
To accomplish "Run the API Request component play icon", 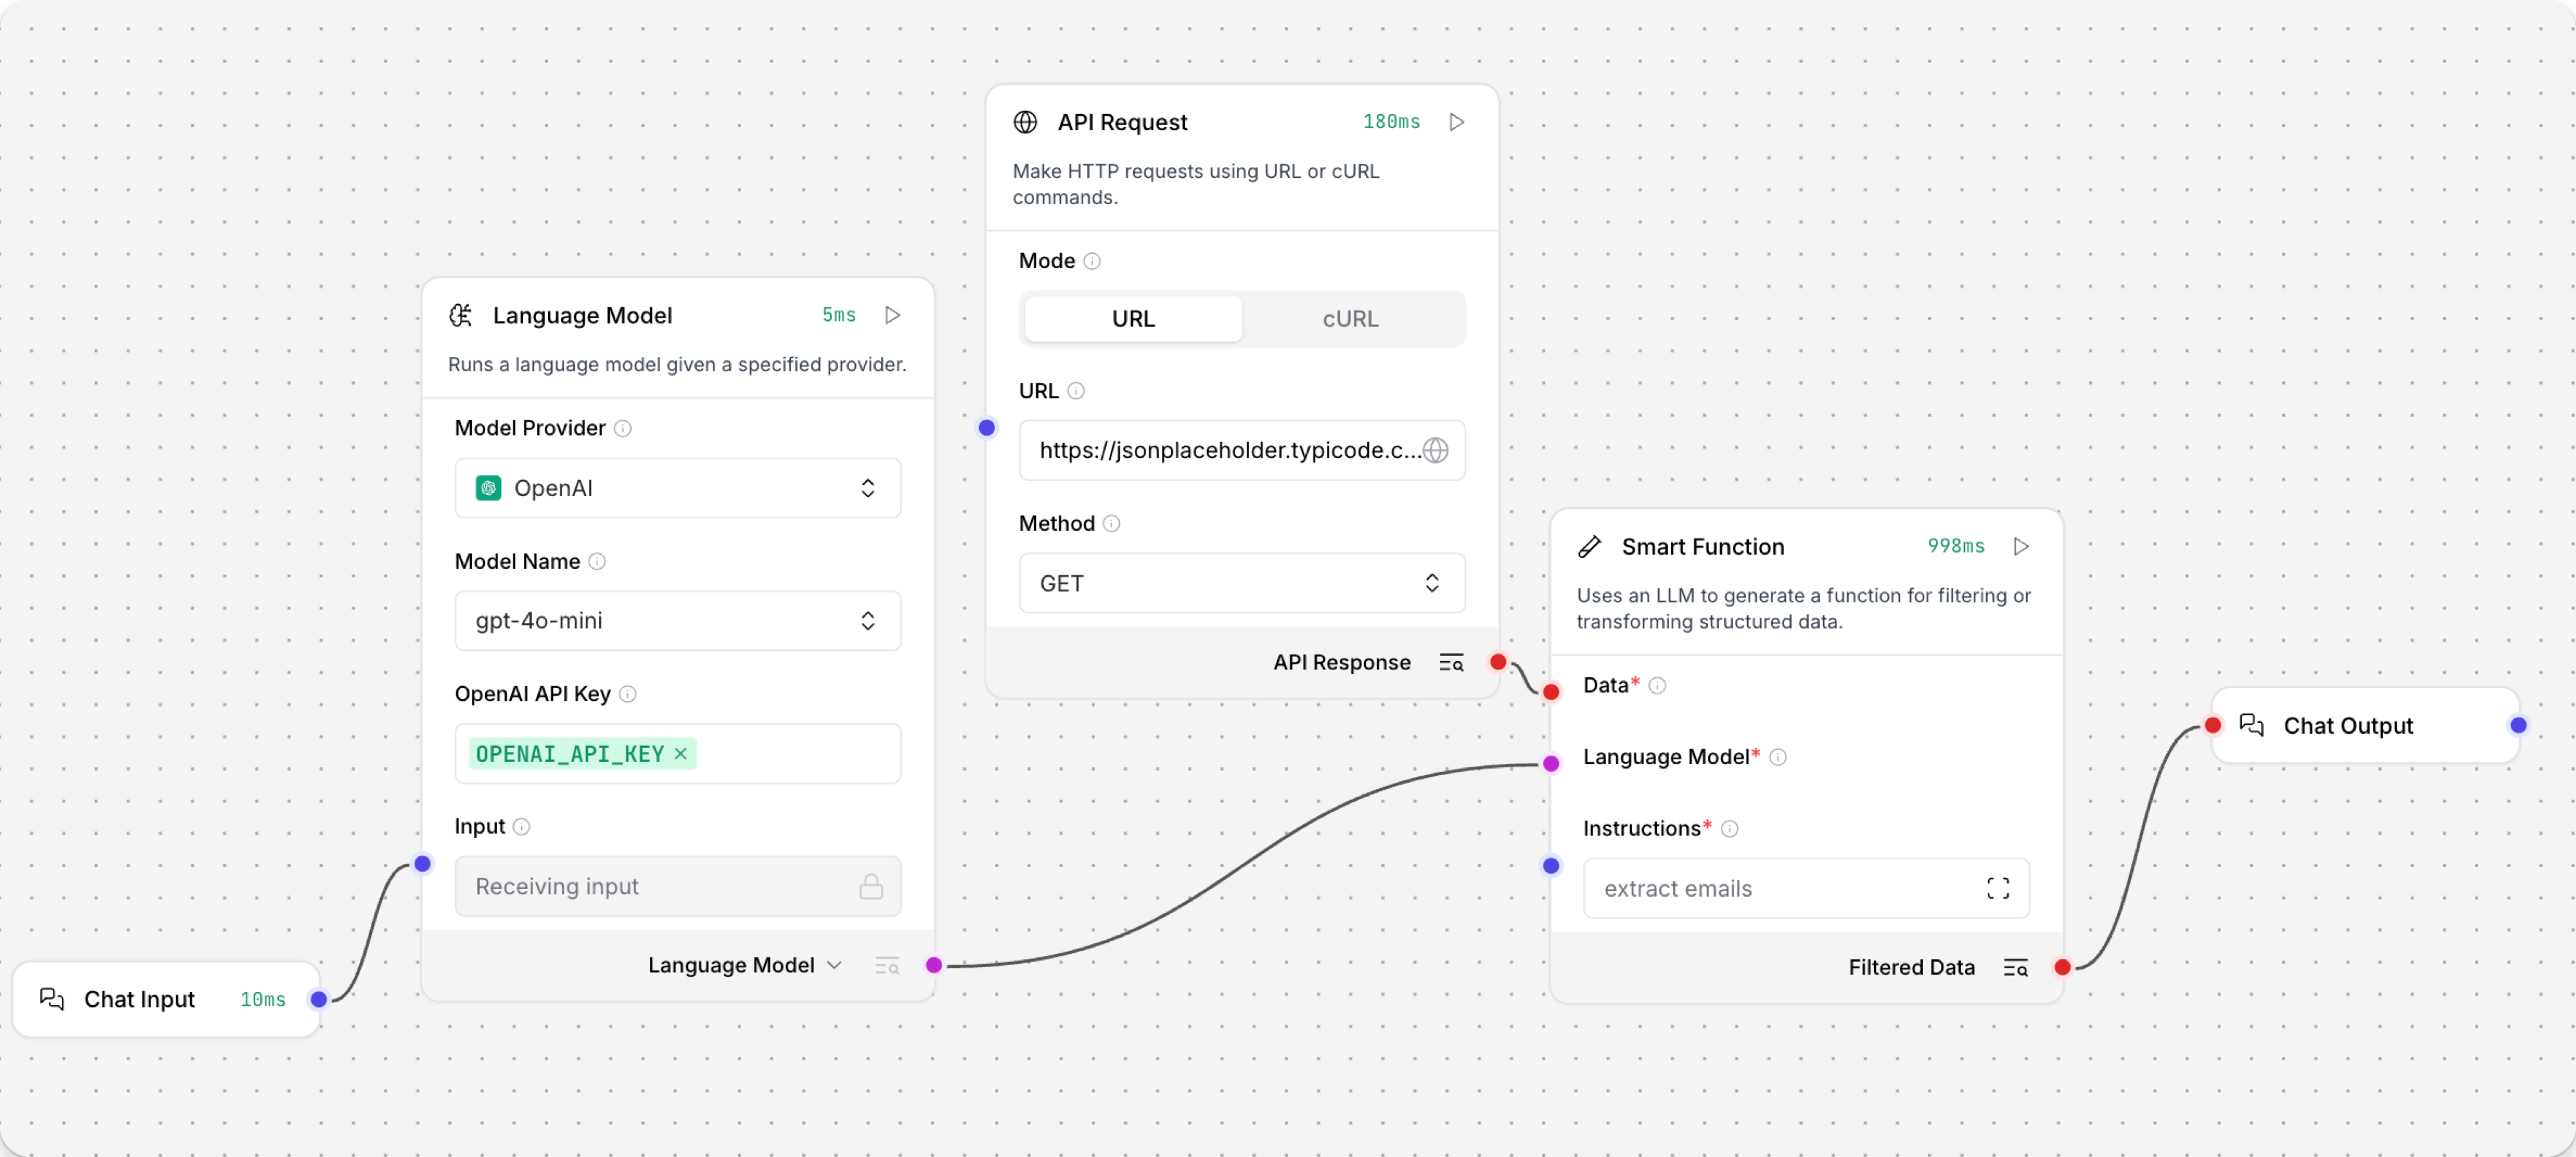I will (1456, 122).
